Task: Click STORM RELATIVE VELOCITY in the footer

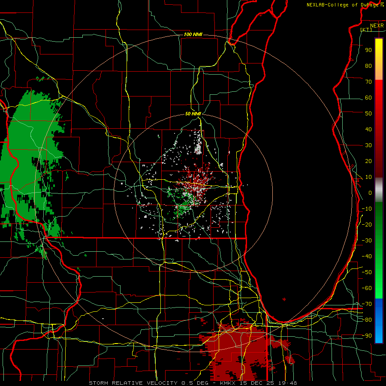Action: click(x=133, y=383)
